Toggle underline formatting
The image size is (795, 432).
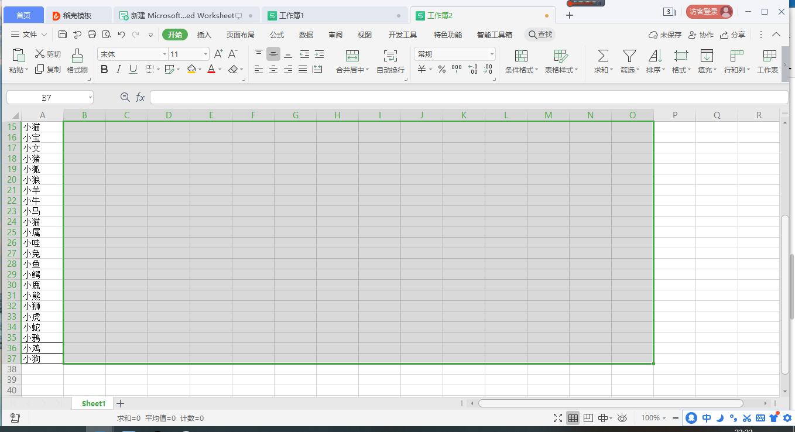[x=133, y=69]
